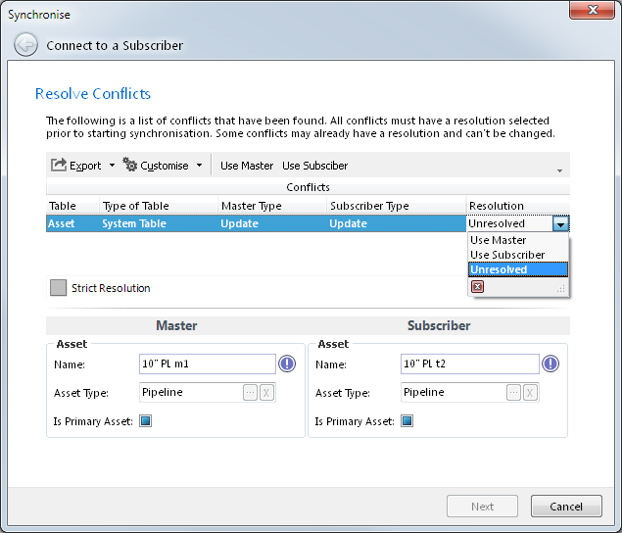Toggle Subscriber Is Primary Asset checkbox
The height and width of the screenshot is (533, 622).
coord(407,421)
